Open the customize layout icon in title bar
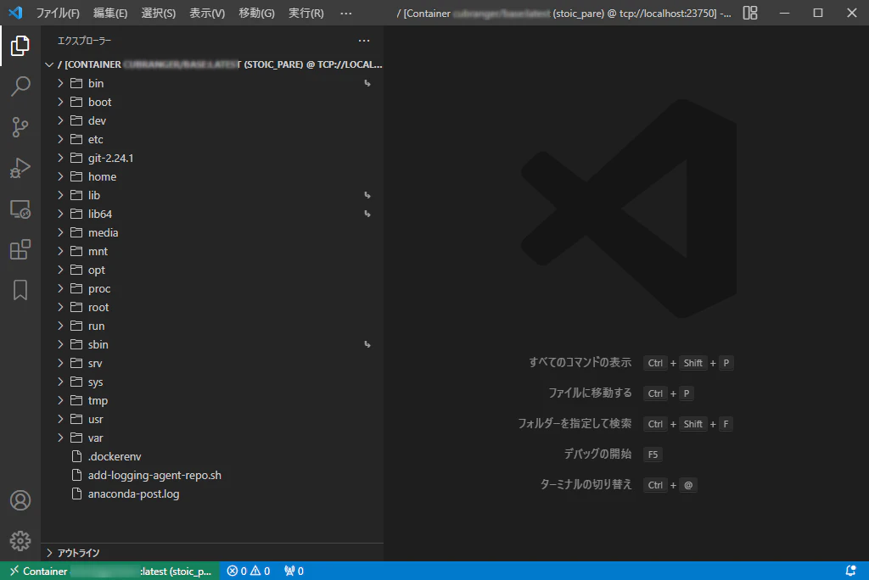 click(750, 13)
